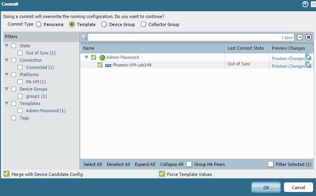Viewport: 316px width, 196px height.
Task: Select the Phoenix-VM-Lab149 row name
Action: 132,65
